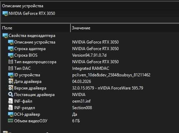179x133 pixels.
Task: Select the ID устройства field
Action: (x=27, y=75)
